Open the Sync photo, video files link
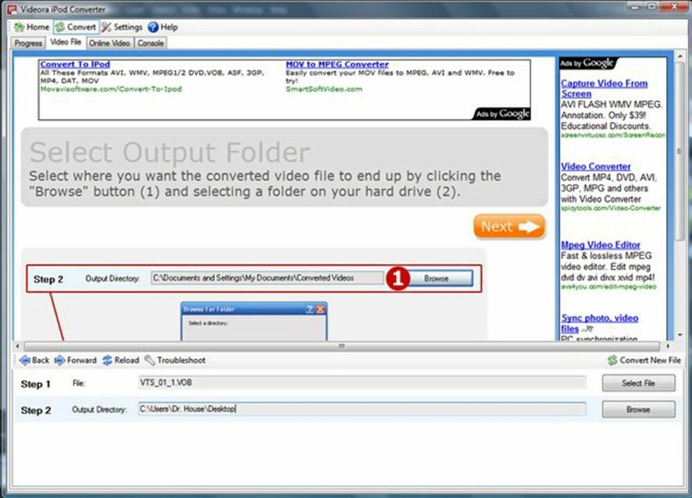This screenshot has width=692, height=498. (599, 323)
